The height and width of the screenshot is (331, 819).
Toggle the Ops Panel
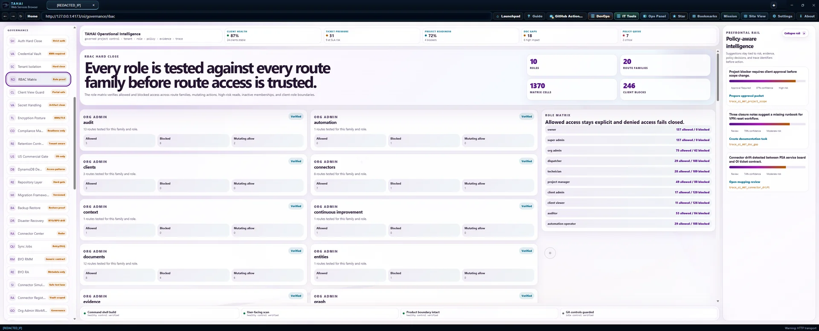click(654, 16)
